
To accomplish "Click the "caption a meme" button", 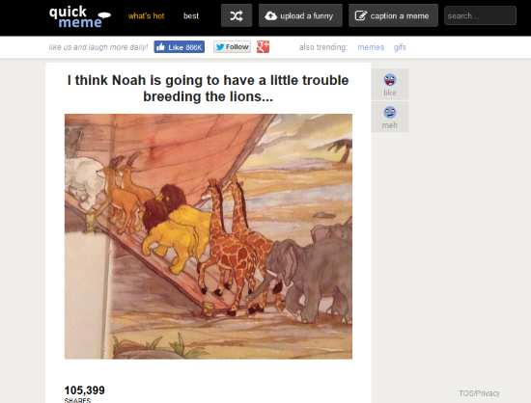I will 393,15.
